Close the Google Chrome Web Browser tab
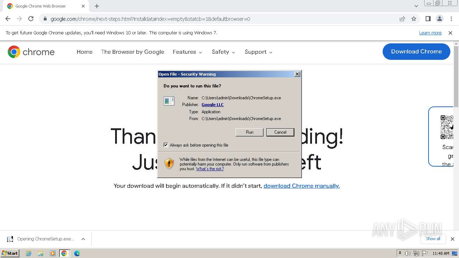Image resolution: width=459 pixels, height=258 pixels. pyautogui.click(x=83, y=6)
